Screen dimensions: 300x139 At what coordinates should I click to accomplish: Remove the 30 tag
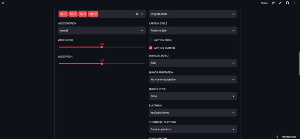coord(66,14)
